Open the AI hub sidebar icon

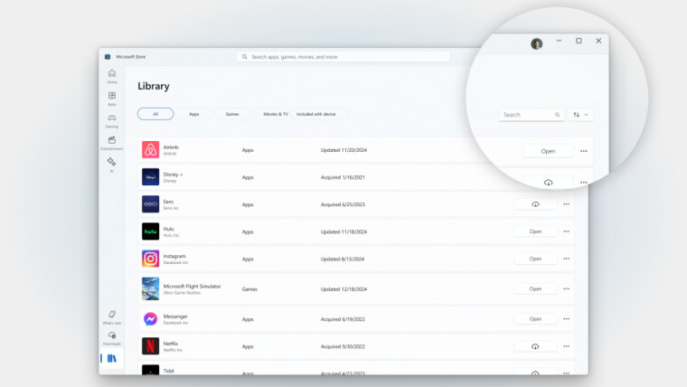(112, 165)
